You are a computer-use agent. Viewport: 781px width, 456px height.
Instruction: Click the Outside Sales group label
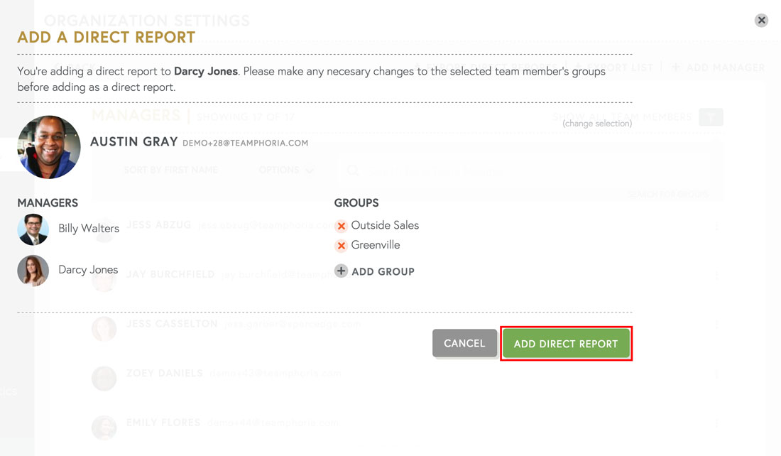pos(385,225)
